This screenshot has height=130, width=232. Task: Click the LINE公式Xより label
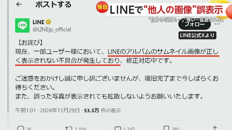click(198, 35)
